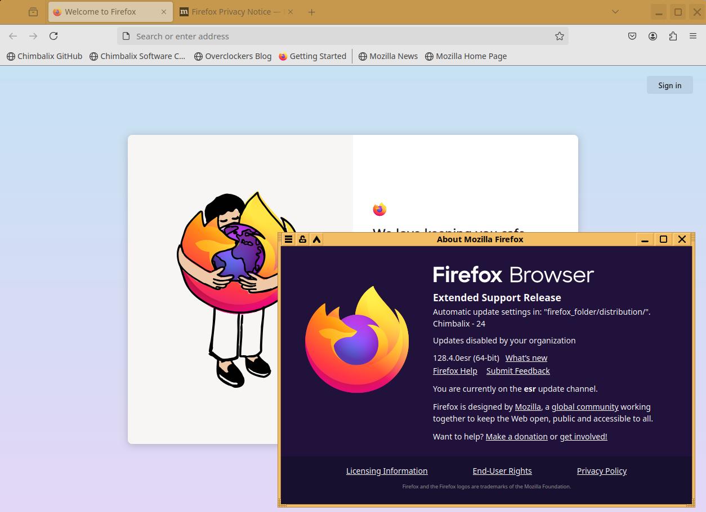Viewport: 706px width, 512px height.
Task: Open the Submit Feedback link
Action: 518,371
